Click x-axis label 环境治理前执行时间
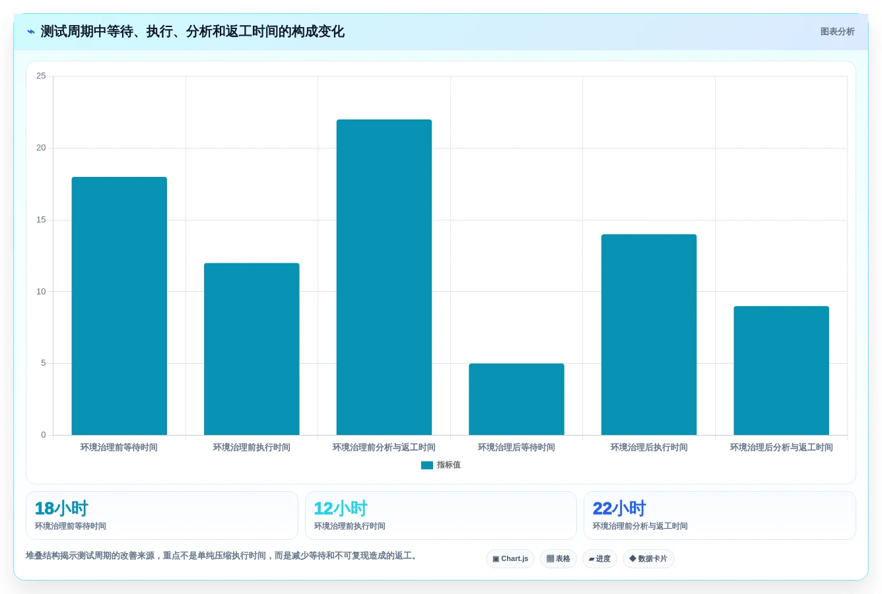This screenshot has width=882, height=594. (252, 447)
